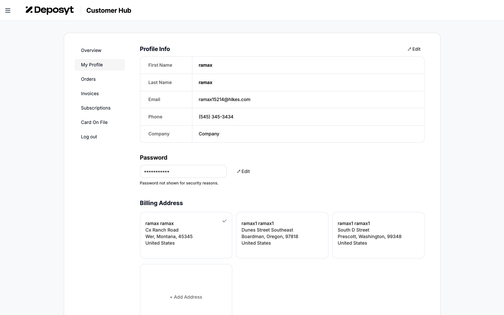Open the hamburger menu icon
Image resolution: width=504 pixels, height=315 pixels.
point(8,10)
